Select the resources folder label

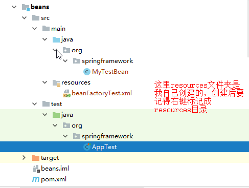click(76, 82)
